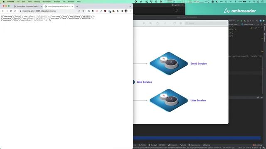Open the IntelliJ Dependencies tool tab
This screenshot has height=149, width=266.
(195, 145)
